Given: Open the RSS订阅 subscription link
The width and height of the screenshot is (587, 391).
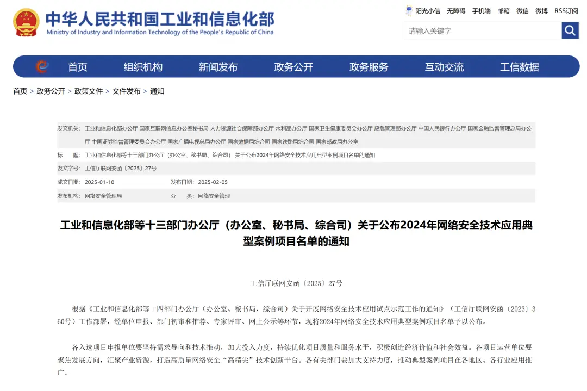Looking at the screenshot, I should (x=566, y=11).
